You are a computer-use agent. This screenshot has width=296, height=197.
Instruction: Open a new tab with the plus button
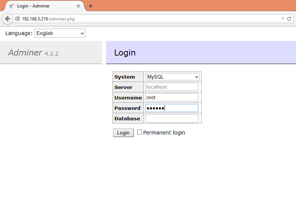[91, 6]
